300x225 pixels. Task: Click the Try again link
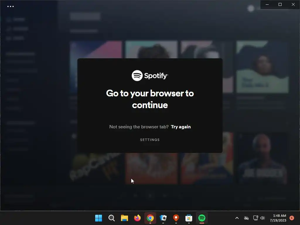point(180,127)
